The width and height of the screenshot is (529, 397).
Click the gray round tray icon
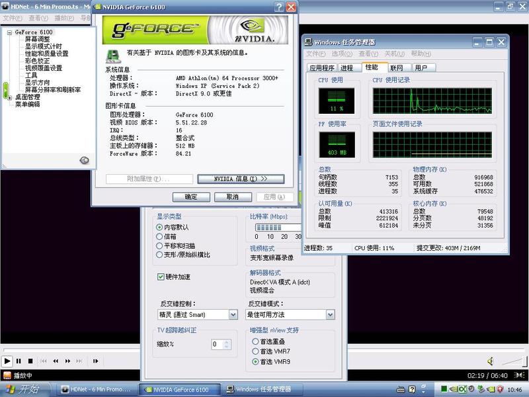471,389
